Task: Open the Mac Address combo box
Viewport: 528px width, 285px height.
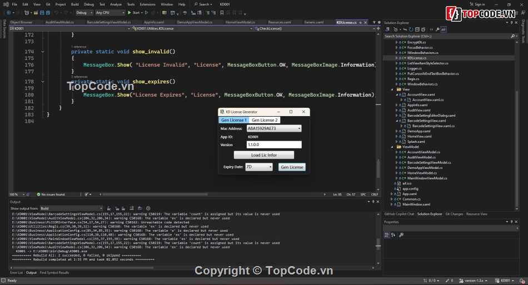Action: [x=274, y=128]
